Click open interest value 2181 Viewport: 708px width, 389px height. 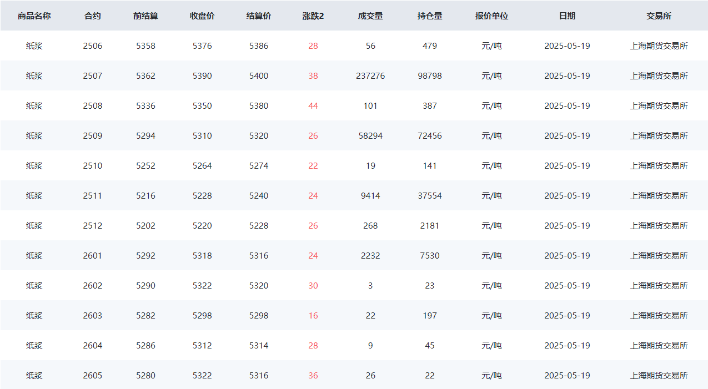pos(430,226)
